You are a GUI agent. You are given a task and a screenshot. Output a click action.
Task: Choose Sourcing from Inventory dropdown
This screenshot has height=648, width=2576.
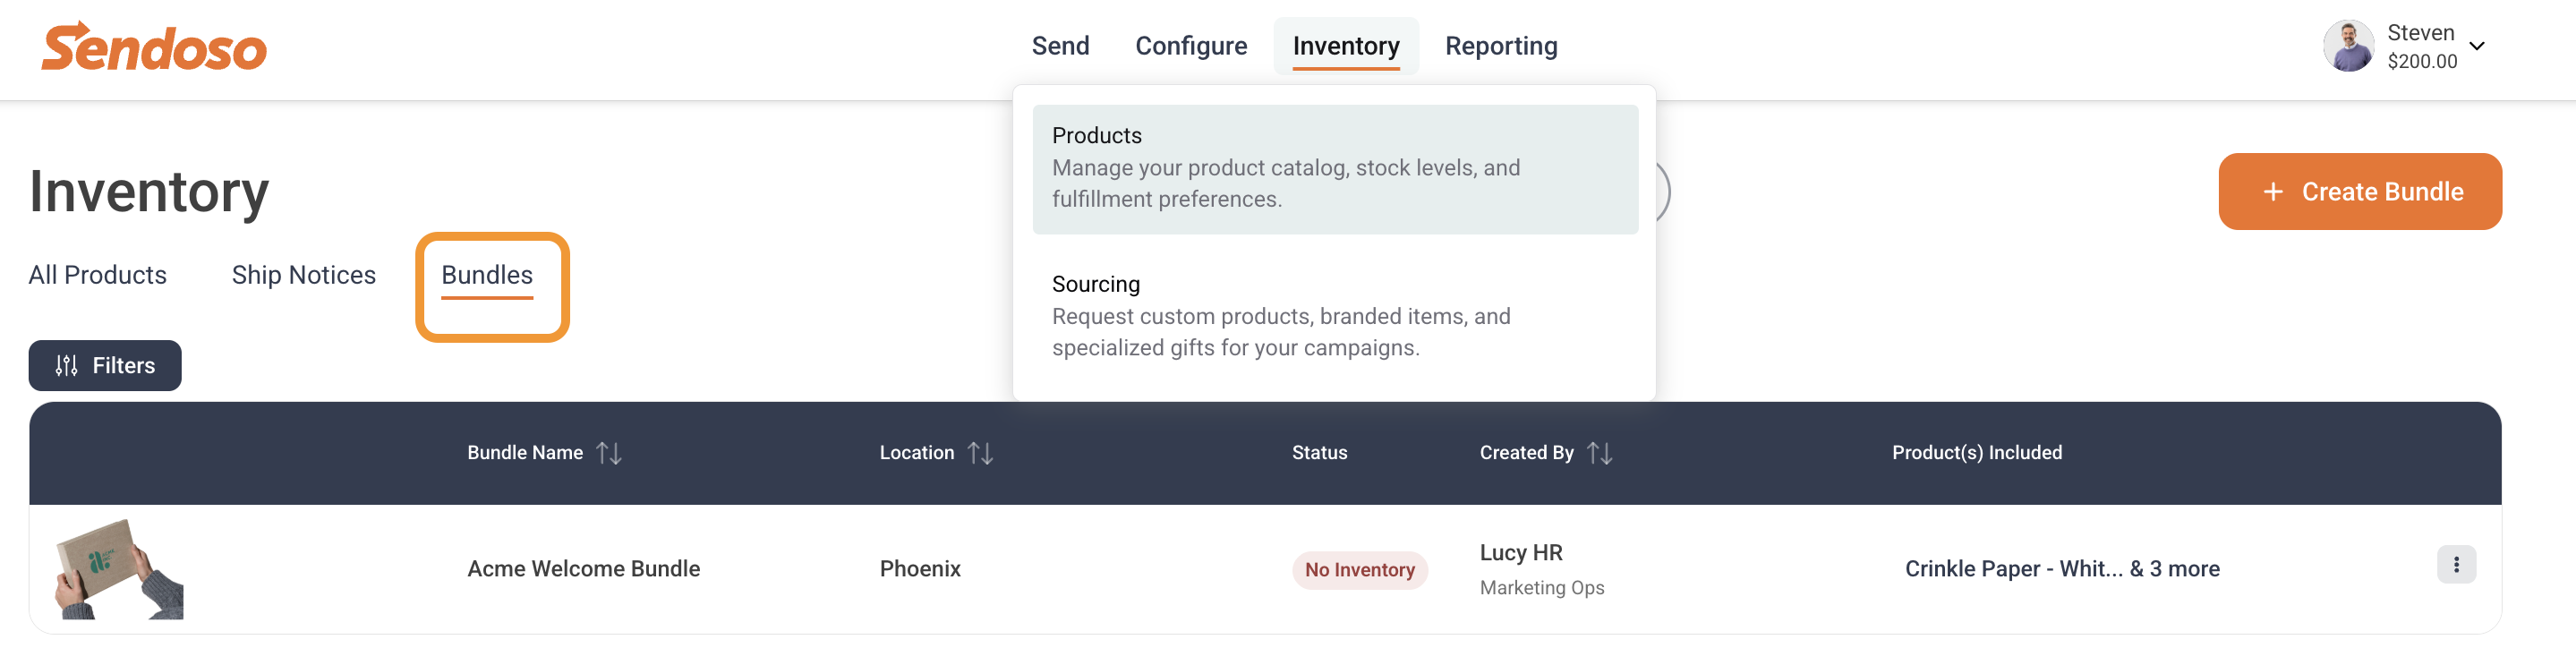click(x=1335, y=316)
